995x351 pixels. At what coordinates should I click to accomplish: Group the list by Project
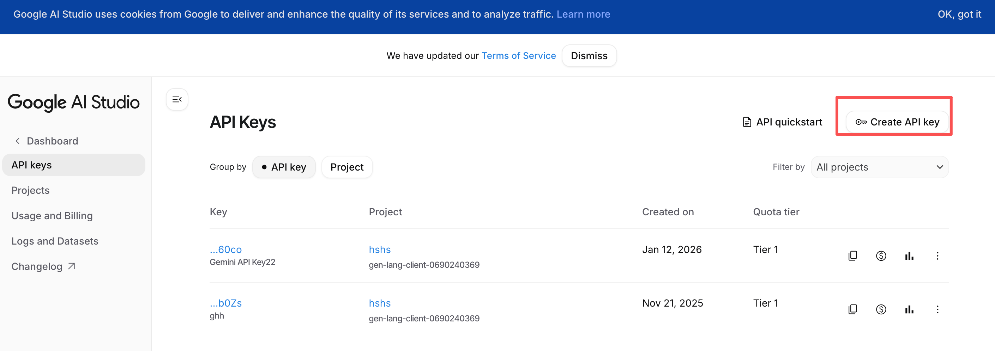click(346, 167)
